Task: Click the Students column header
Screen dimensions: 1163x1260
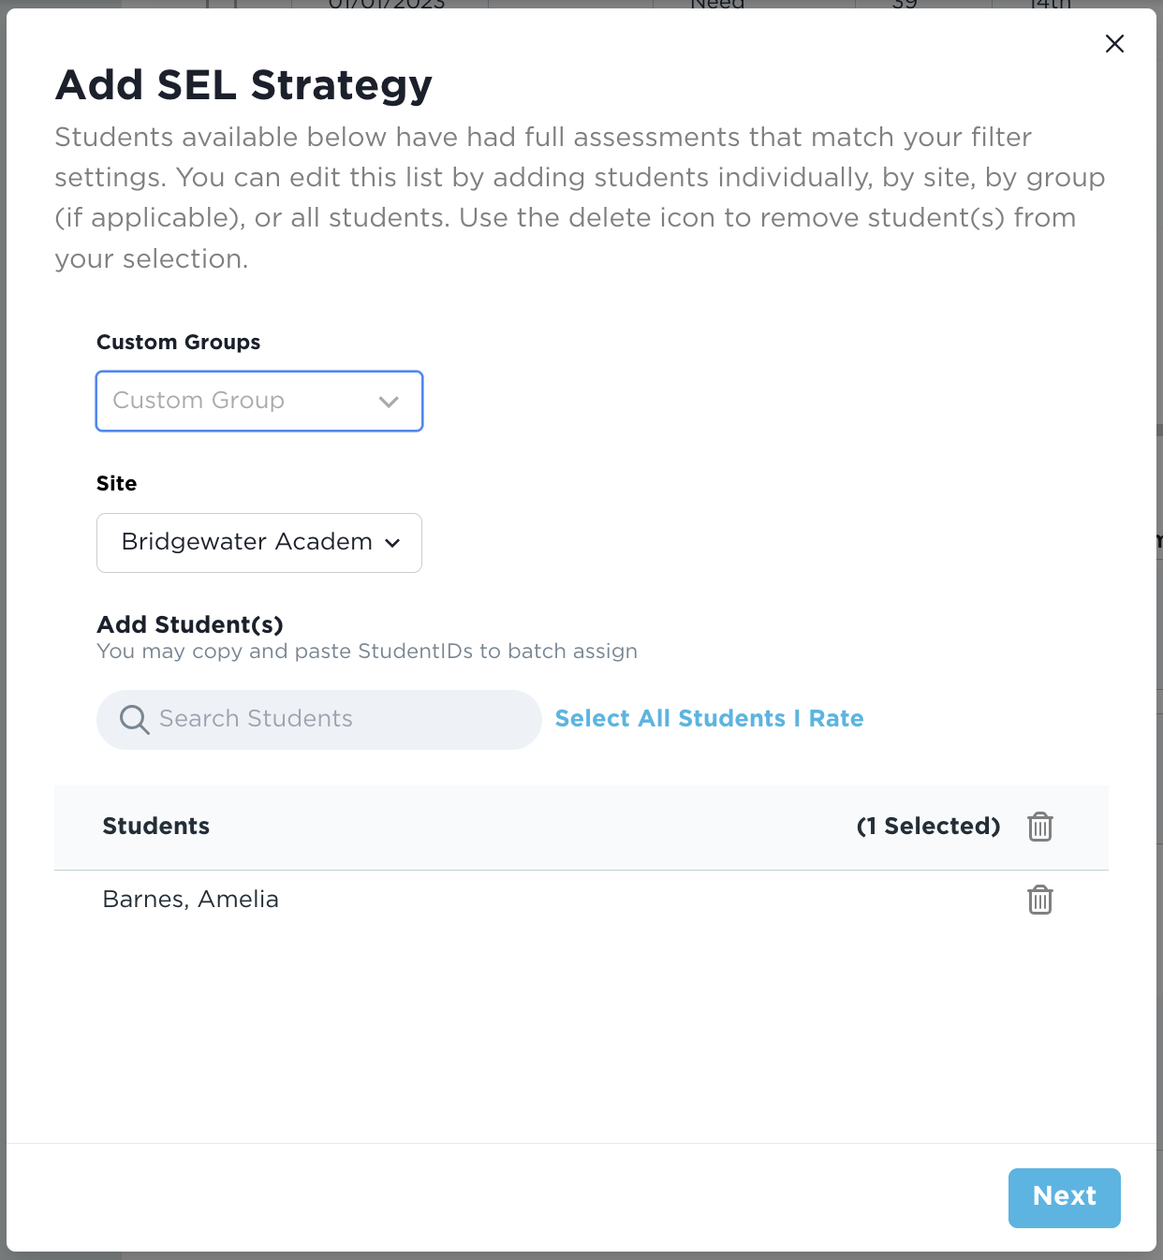Action: pos(156,826)
